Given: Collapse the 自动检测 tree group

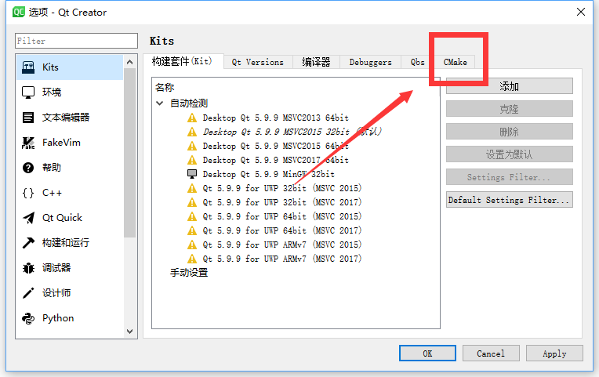Looking at the screenshot, I should tap(160, 103).
